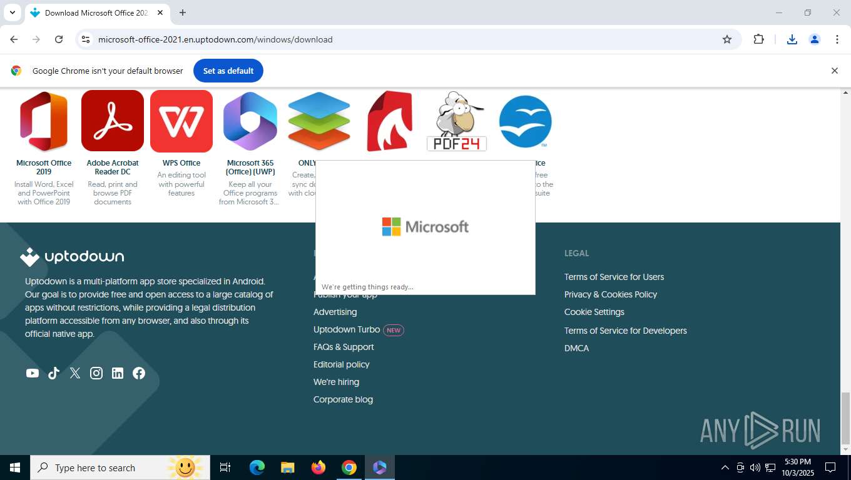Open the Windows notification center
Screen dimensions: 851x480
pyautogui.click(x=830, y=467)
